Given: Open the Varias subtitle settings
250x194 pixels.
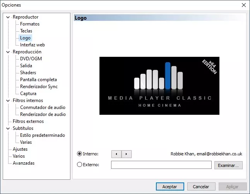Looking at the screenshot, I should [26, 142].
